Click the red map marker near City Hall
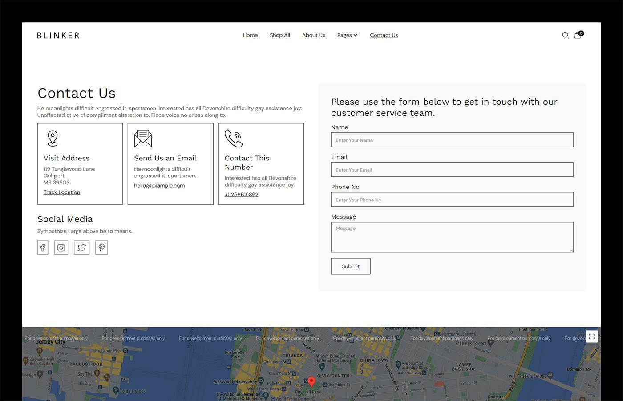Viewport: 623px width, 401px height. click(x=311, y=382)
